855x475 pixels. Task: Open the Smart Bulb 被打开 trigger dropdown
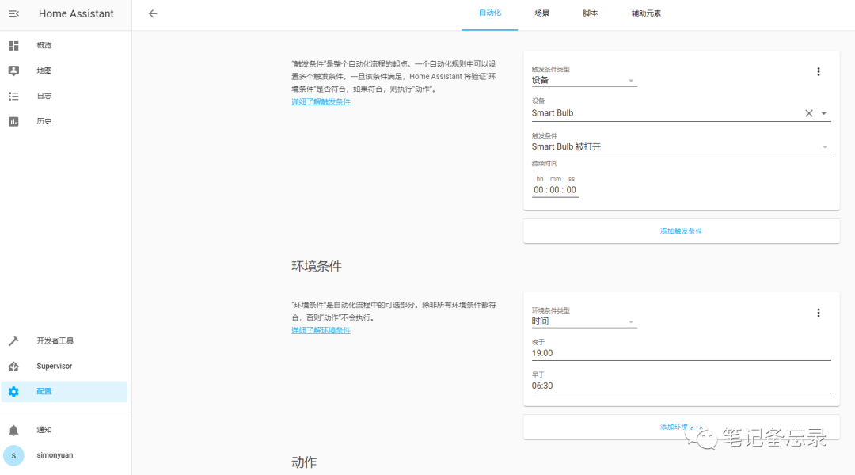tap(681, 146)
